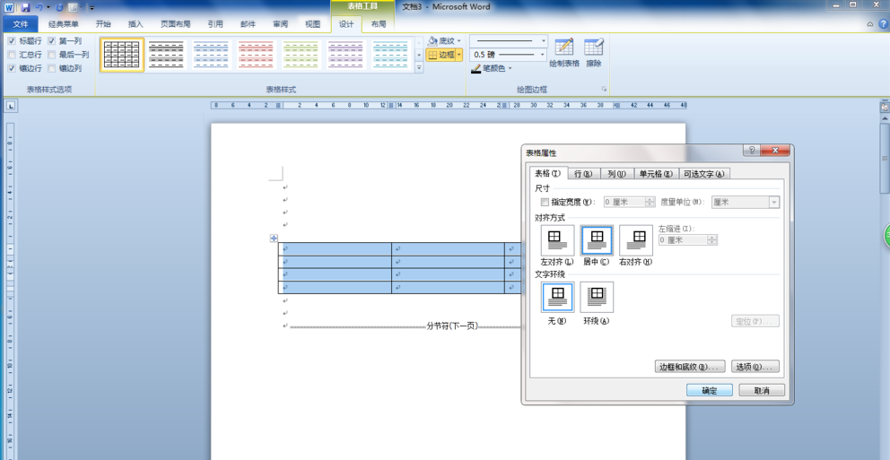The height and width of the screenshot is (460, 890).
Task: Choose the right align (右对齐) table icon
Action: click(635, 240)
